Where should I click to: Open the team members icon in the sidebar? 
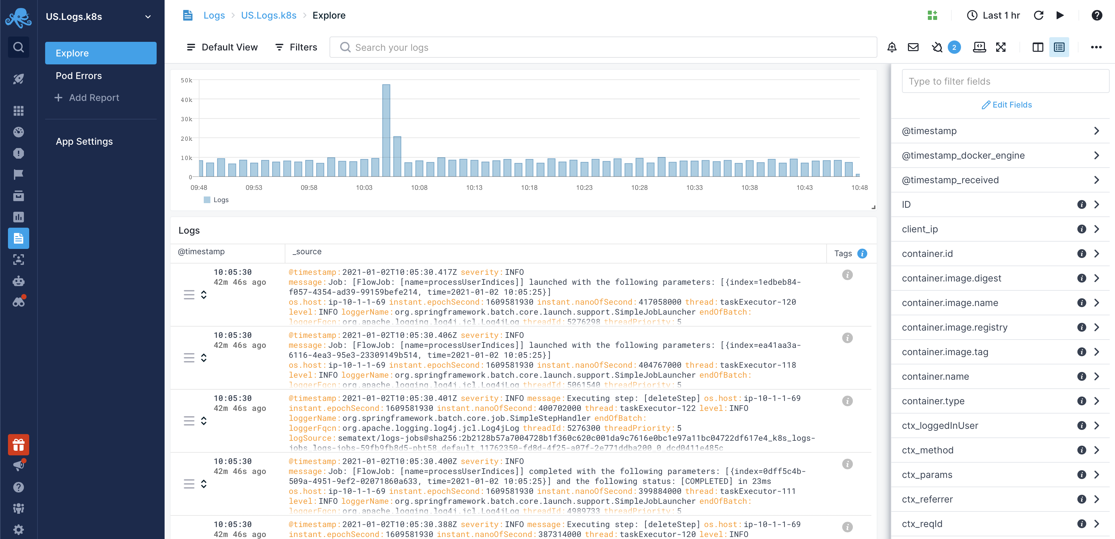18,508
